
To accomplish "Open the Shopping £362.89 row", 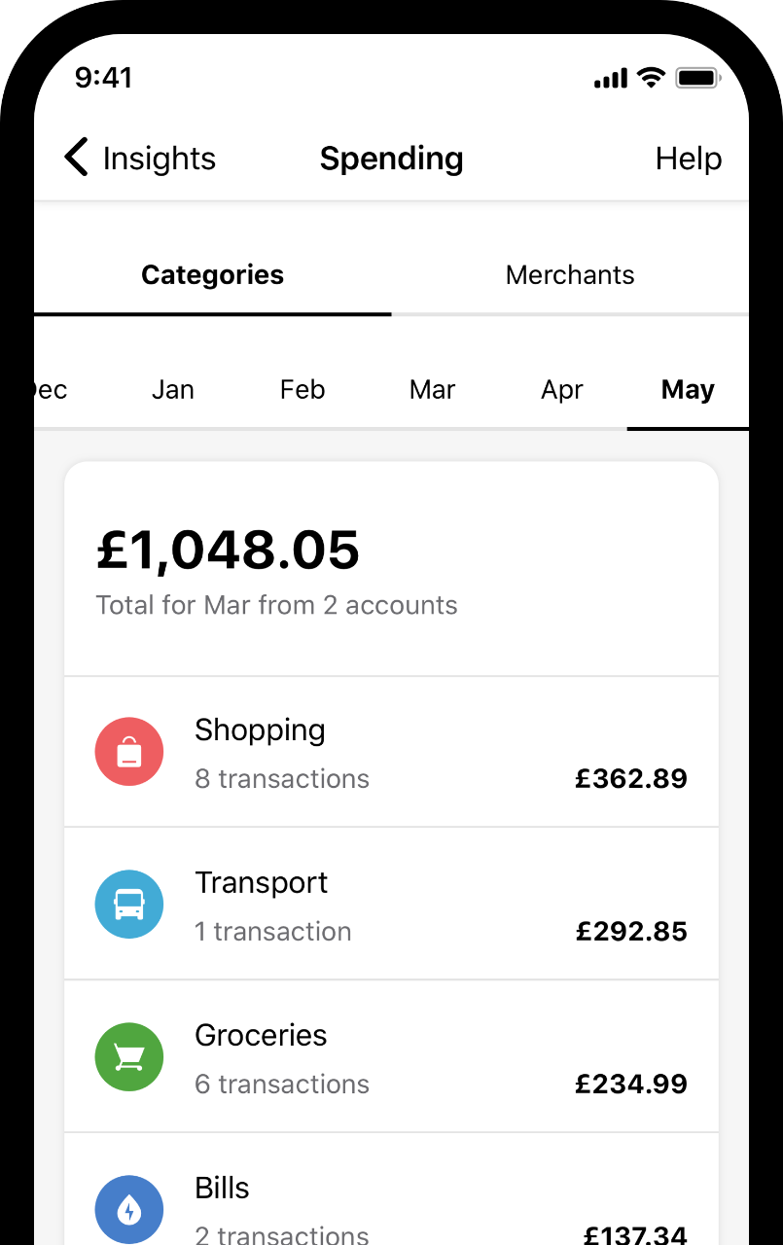I will click(x=391, y=752).
